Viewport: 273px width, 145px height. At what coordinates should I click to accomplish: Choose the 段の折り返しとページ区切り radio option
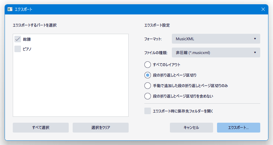point(148,75)
